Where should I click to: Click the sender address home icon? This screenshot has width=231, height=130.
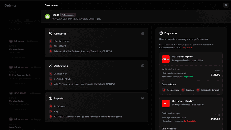51,51
